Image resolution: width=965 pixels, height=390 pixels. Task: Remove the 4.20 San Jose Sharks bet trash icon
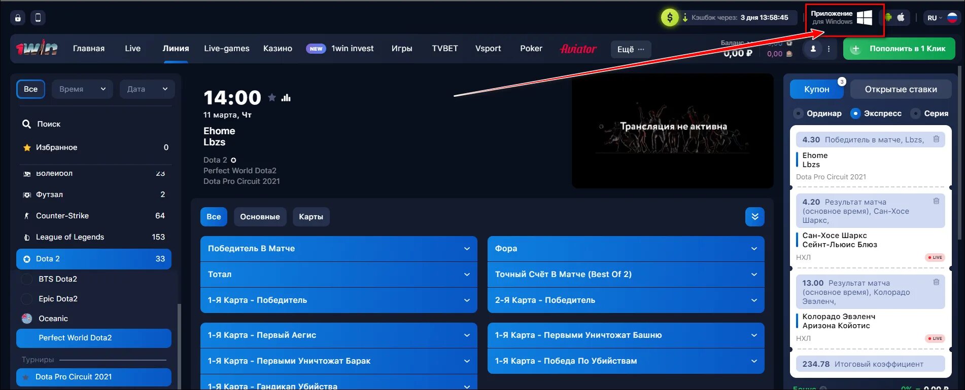point(936,201)
